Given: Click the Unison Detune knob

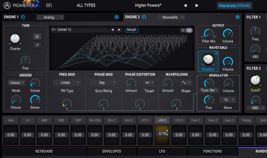Looking at the screenshot, I should tap(16, 100).
